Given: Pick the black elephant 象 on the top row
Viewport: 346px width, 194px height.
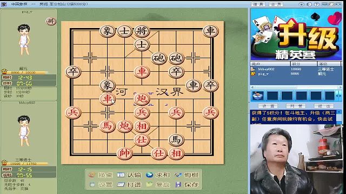Looking at the screenshot, I should (107, 31).
